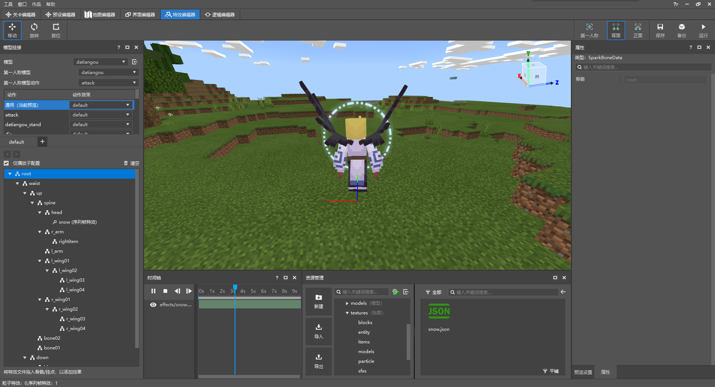Open the 模型 datiangou dropdown
Screen dimensions: 715x387
101,62
